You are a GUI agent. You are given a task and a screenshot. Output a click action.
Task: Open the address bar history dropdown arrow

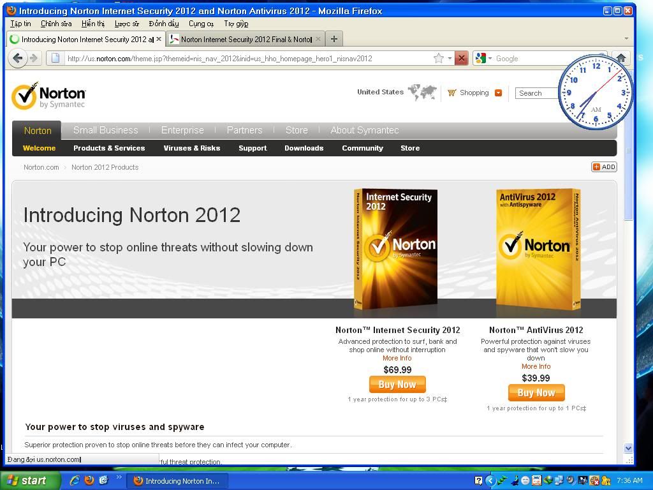(x=450, y=58)
